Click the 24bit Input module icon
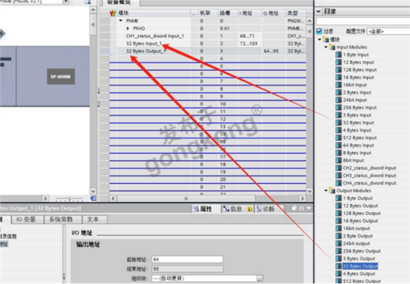This screenshot has width=410, height=284. pyautogui.click(x=339, y=100)
